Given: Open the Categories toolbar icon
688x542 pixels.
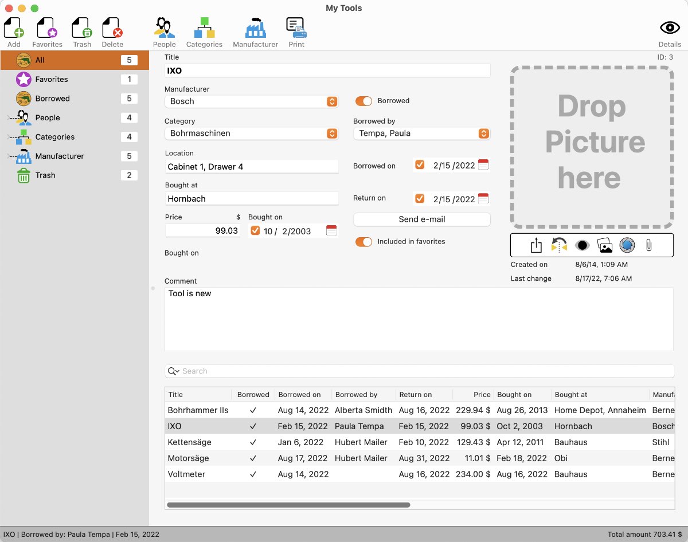Looking at the screenshot, I should [204, 28].
